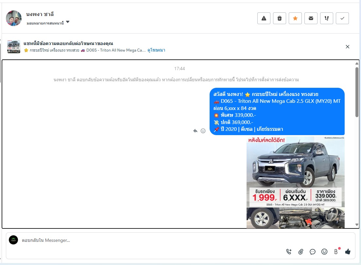The image size is (361, 265).
Task: Expand the มอบหมายการสนทนานี้ dropdown
Action: (x=48, y=23)
